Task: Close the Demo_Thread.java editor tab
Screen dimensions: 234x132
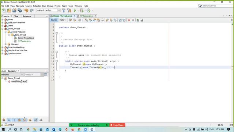Action: (75, 16)
